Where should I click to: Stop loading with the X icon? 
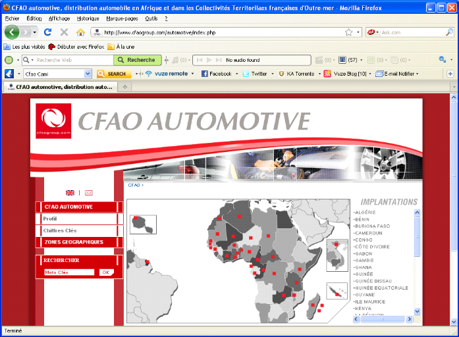64,32
